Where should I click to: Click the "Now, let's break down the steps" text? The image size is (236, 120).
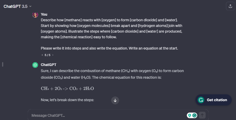[67, 100]
